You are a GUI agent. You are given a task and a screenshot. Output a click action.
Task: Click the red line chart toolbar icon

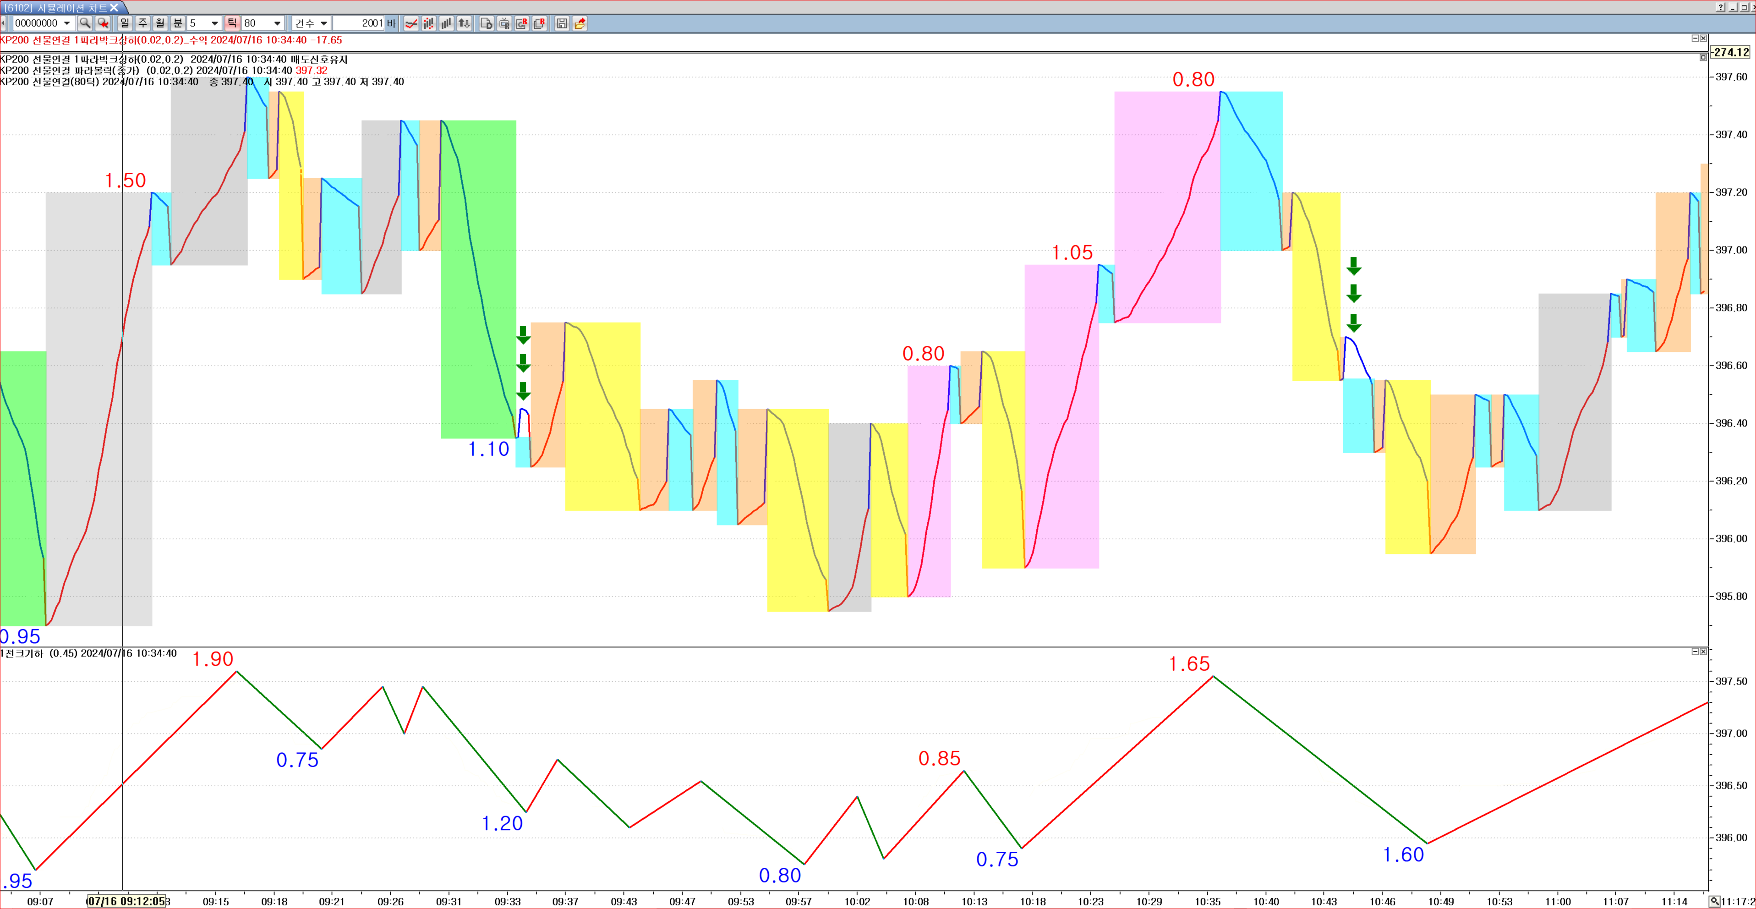pyautogui.click(x=411, y=23)
